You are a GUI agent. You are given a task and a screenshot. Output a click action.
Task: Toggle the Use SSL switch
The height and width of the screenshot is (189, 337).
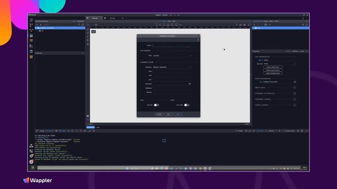point(156,105)
